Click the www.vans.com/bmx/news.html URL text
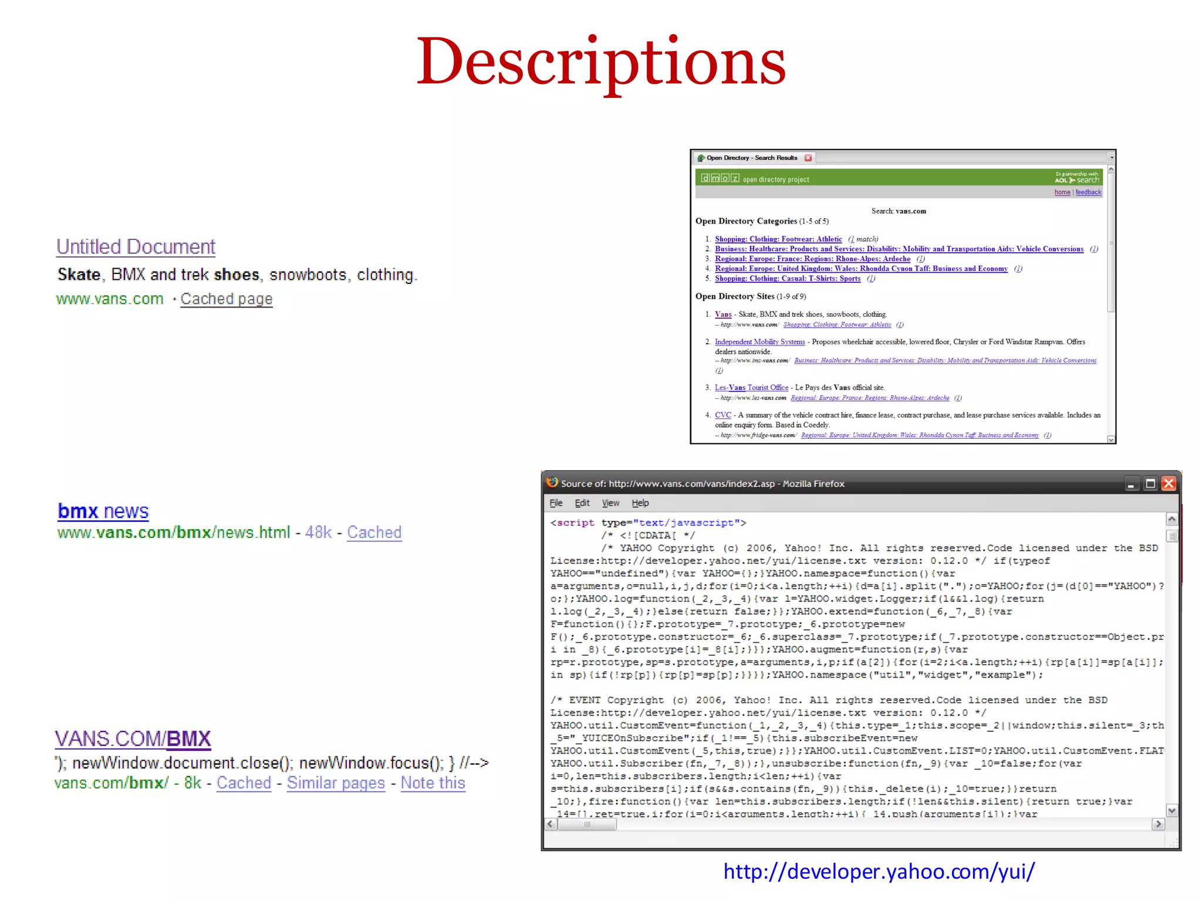 click(174, 532)
